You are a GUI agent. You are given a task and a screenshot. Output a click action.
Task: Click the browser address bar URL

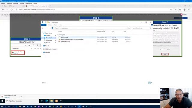point(37,10)
